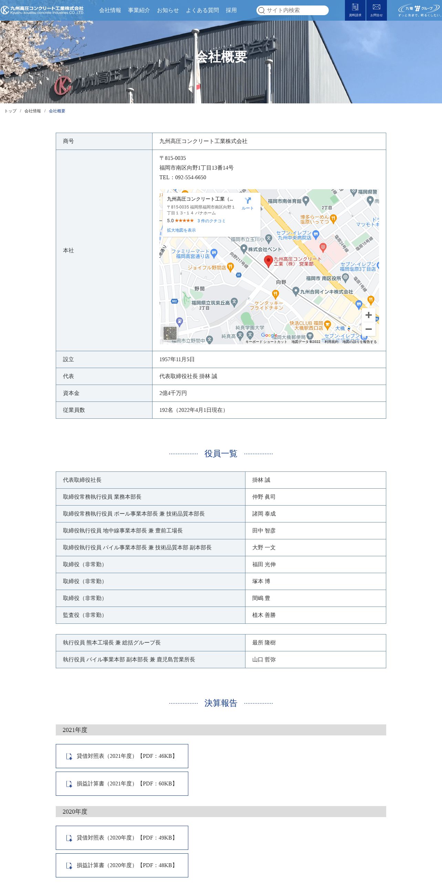Screen dimensions: 442x885
Task: Download 損益計算書(2020年度) PDF
Action: pos(122,865)
